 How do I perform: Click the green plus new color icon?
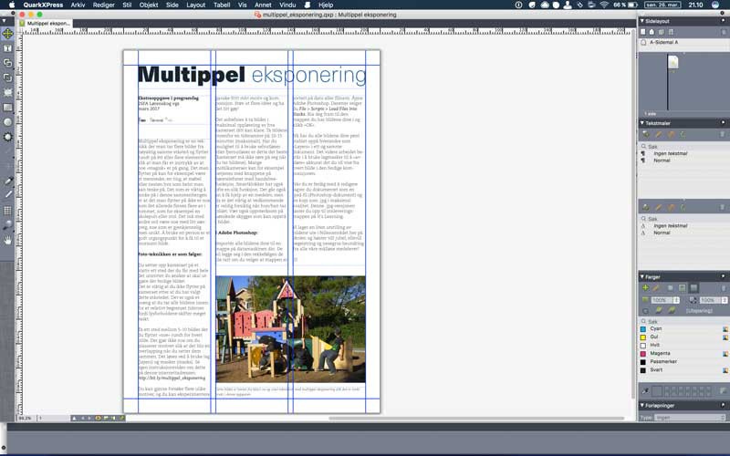(x=645, y=288)
